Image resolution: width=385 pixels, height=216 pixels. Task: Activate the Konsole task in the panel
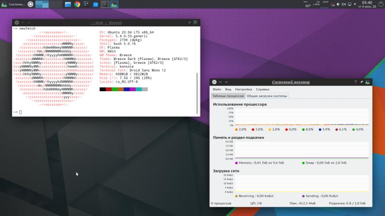point(104,4)
